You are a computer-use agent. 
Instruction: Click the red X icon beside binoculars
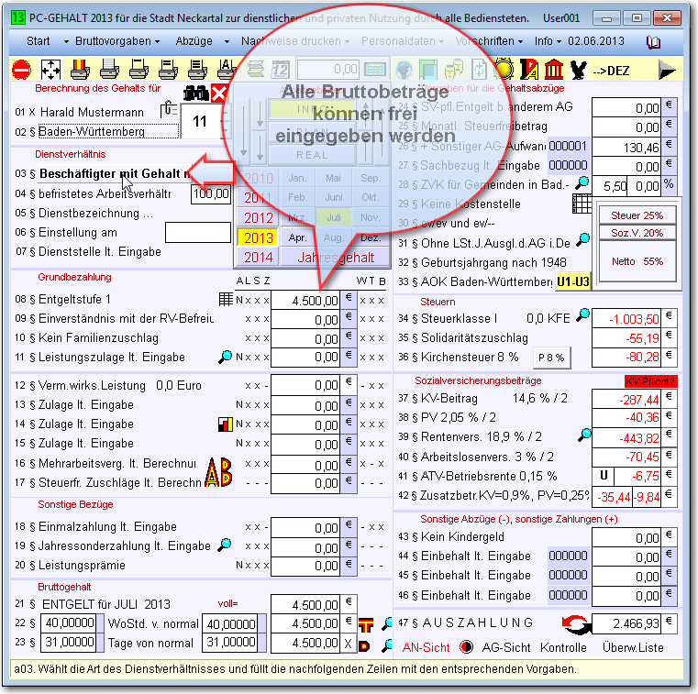tap(219, 93)
